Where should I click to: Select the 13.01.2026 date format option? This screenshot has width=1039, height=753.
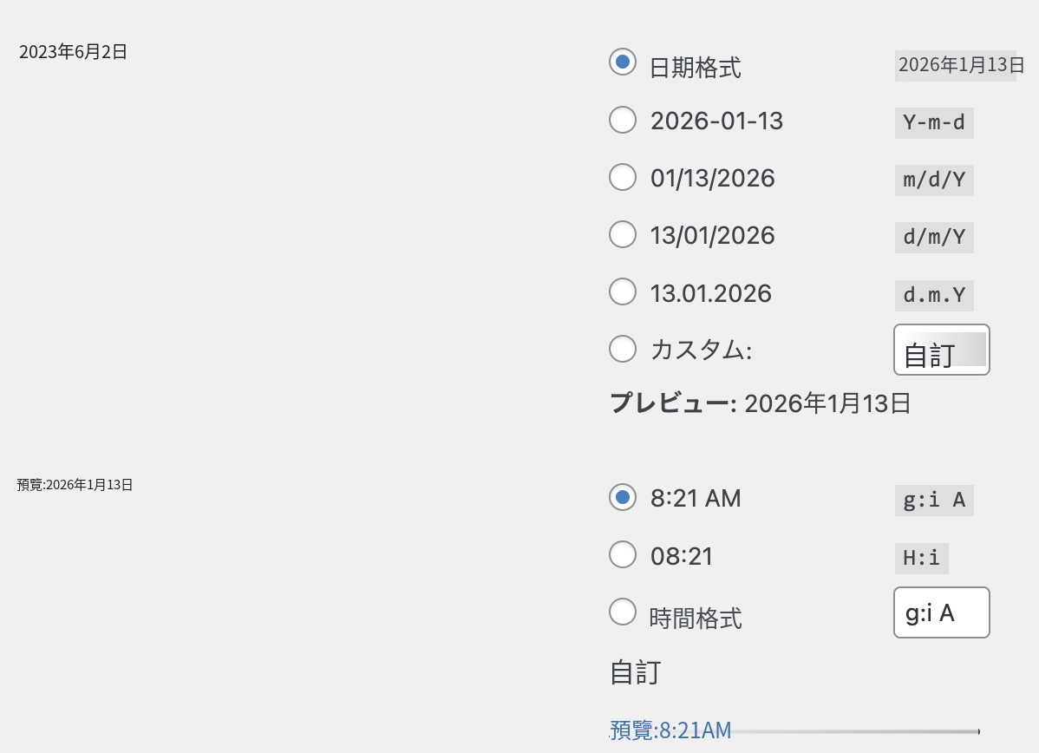(x=622, y=291)
